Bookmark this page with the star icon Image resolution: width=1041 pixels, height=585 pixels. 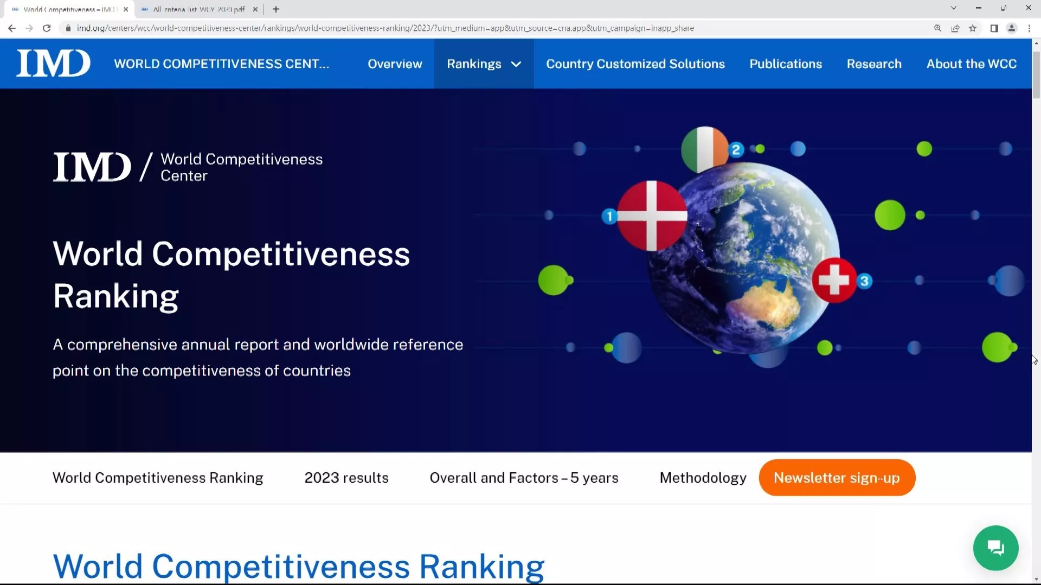[973, 28]
